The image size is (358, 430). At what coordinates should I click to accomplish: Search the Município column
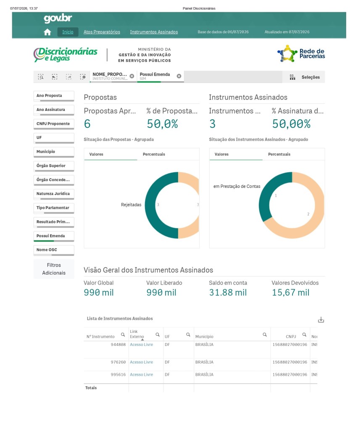coord(265,335)
